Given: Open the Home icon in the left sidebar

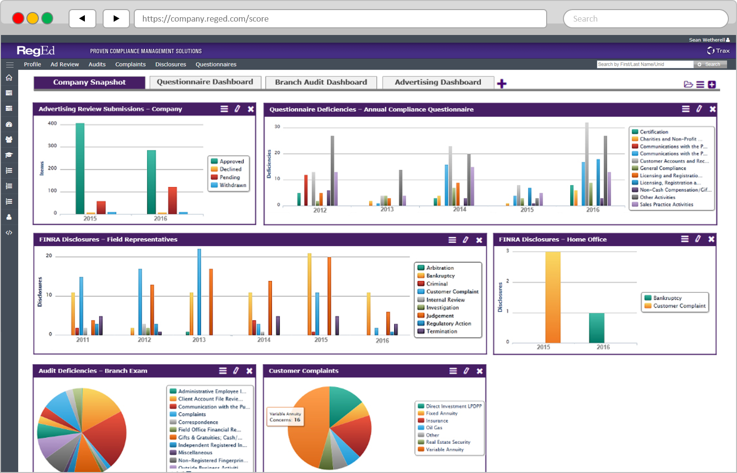Looking at the screenshot, I should [9, 77].
